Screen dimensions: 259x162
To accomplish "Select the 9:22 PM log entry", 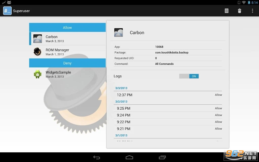I will pyautogui.click(x=168, y=122).
